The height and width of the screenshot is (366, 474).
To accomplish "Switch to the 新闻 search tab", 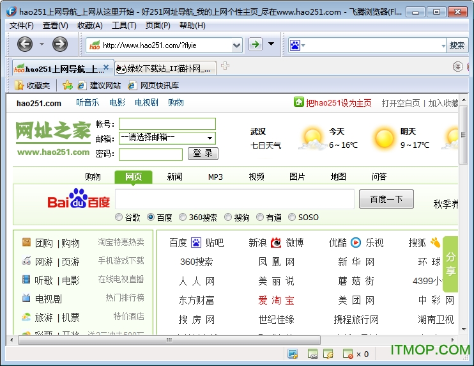I will pyautogui.click(x=175, y=177).
